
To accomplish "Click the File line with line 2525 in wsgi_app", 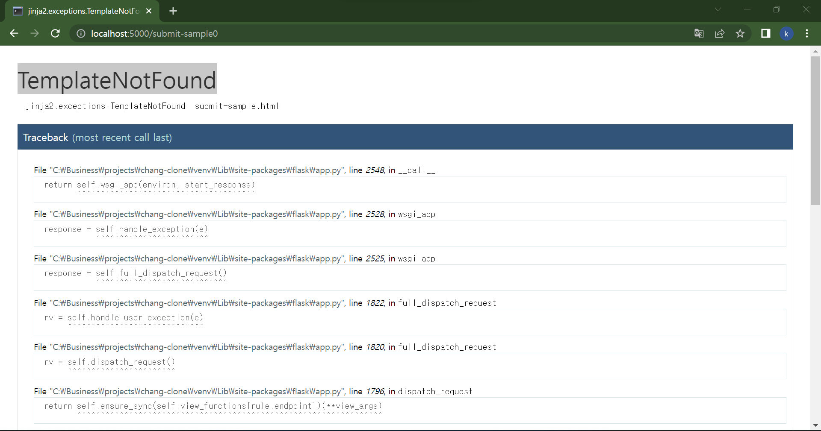I will (235, 258).
